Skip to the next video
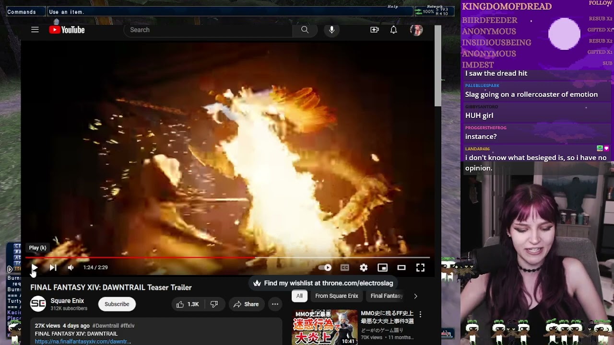 click(53, 267)
